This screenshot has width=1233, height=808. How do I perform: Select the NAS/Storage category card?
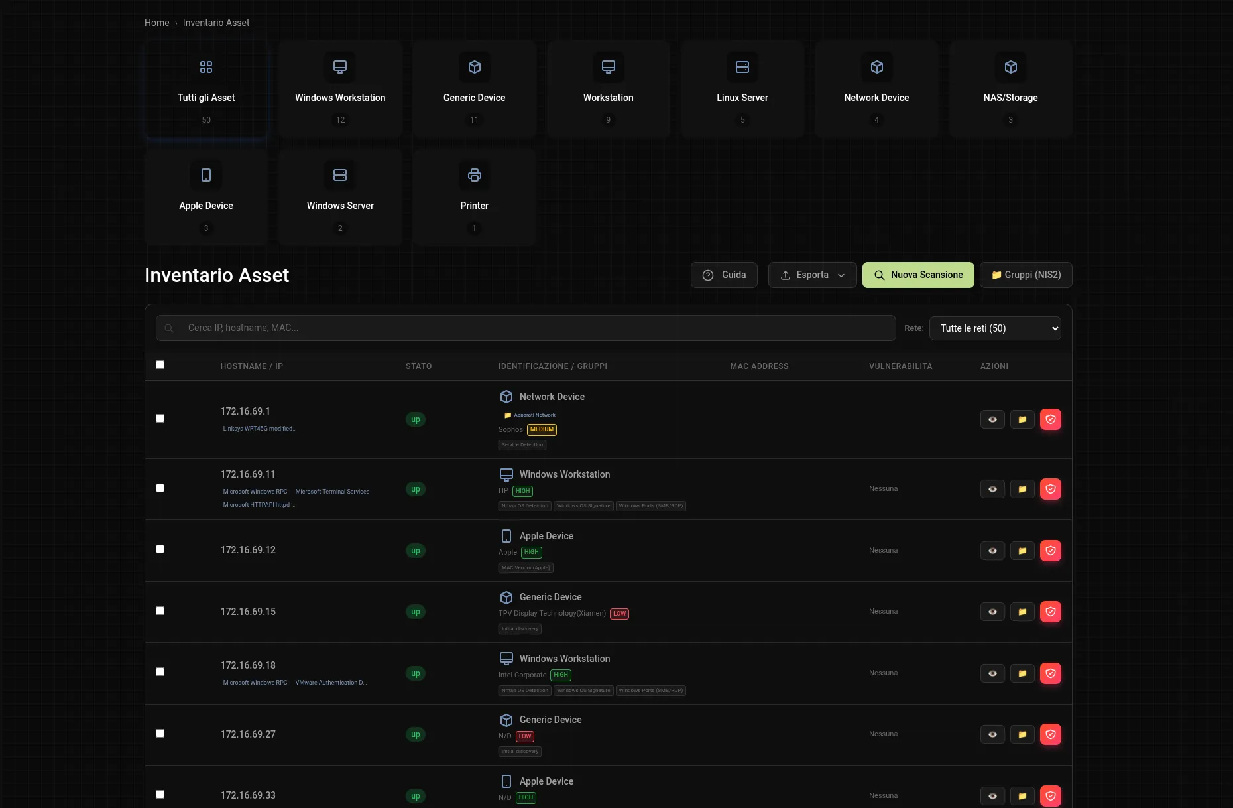[x=1010, y=88]
